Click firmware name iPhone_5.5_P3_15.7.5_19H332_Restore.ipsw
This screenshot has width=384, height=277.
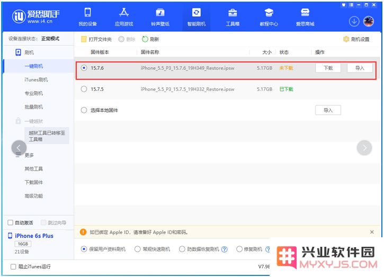pyautogui.click(x=187, y=89)
